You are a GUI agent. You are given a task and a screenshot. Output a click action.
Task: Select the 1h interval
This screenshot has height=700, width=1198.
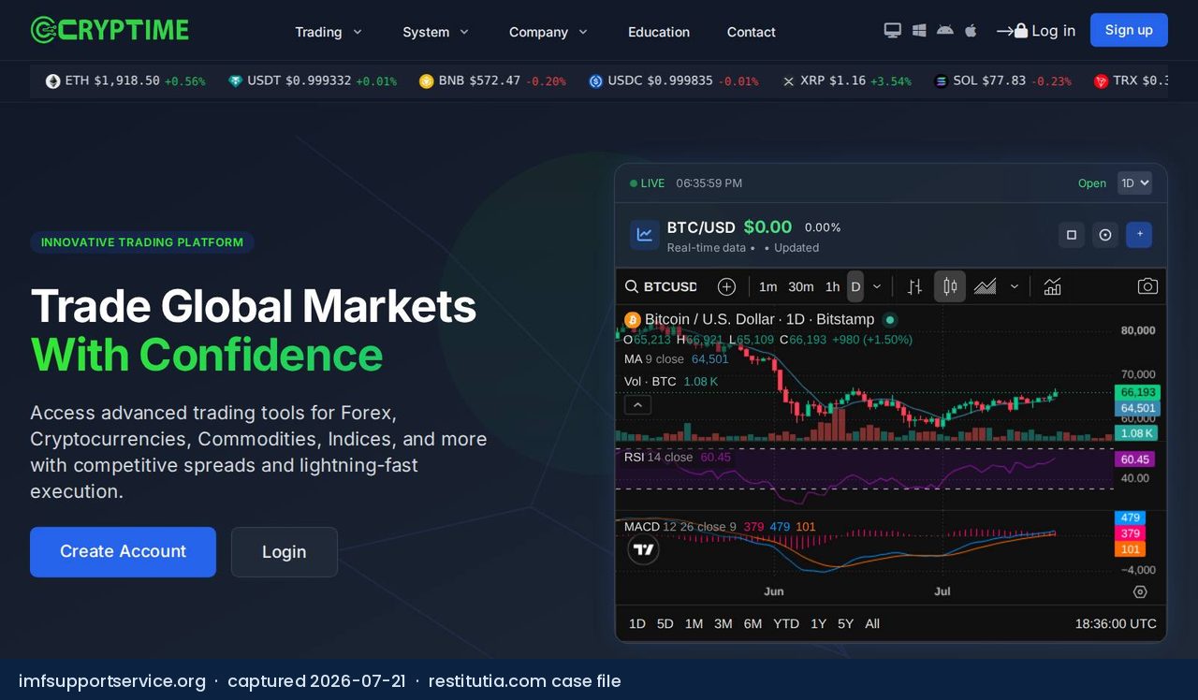(x=832, y=286)
